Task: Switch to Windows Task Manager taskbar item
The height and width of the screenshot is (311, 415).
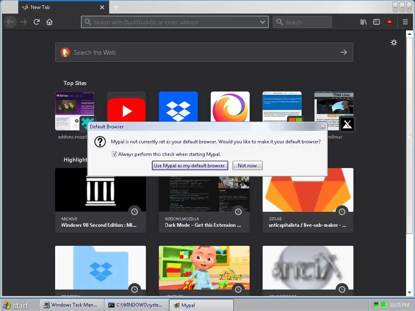Action: [x=71, y=305]
